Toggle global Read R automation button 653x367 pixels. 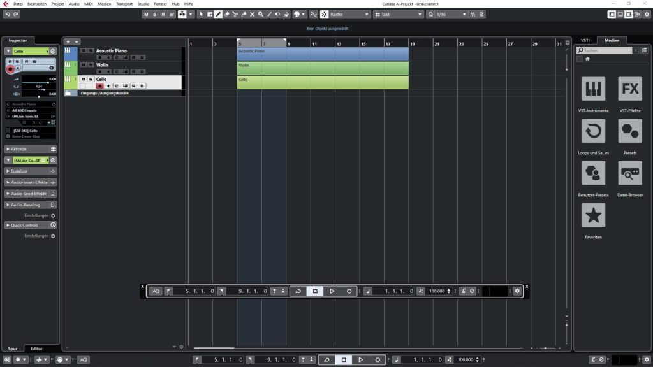tap(163, 15)
